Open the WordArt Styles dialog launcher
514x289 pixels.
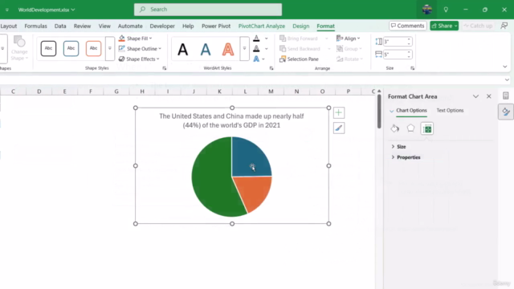point(271,68)
